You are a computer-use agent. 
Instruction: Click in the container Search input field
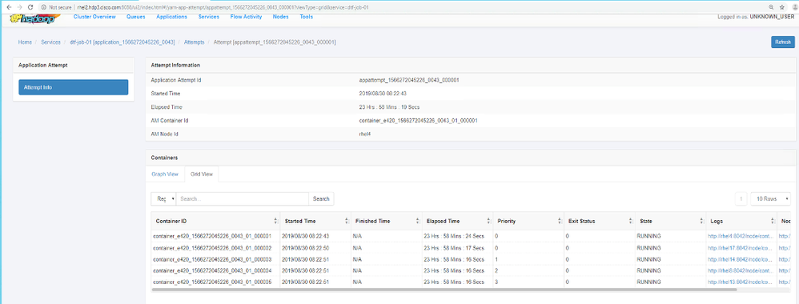242,198
